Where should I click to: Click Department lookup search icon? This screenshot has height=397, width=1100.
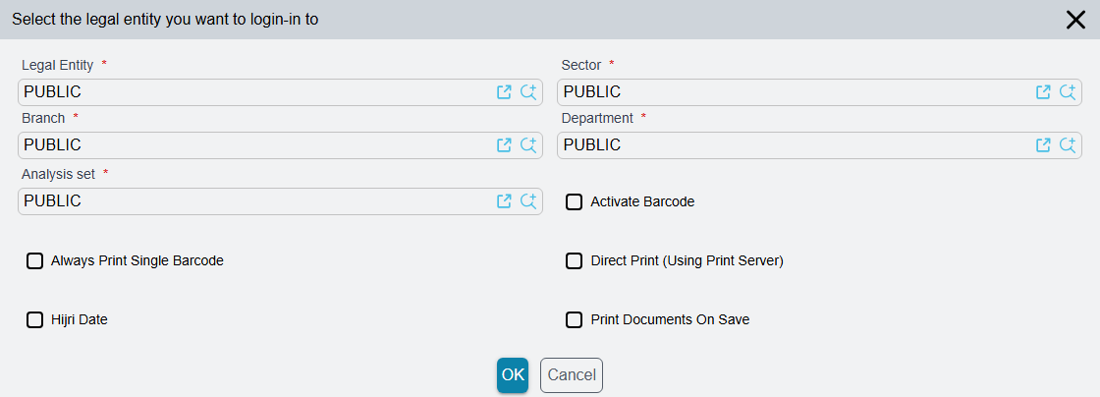[x=1068, y=145]
